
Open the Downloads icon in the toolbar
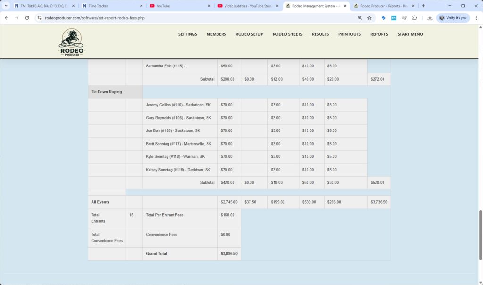[x=430, y=18]
